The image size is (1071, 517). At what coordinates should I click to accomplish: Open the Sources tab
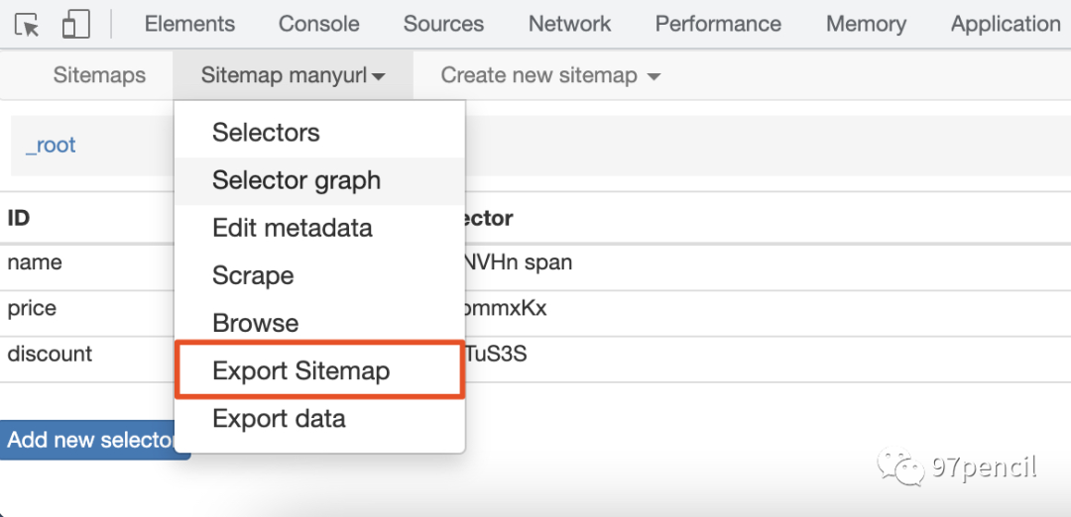443,24
